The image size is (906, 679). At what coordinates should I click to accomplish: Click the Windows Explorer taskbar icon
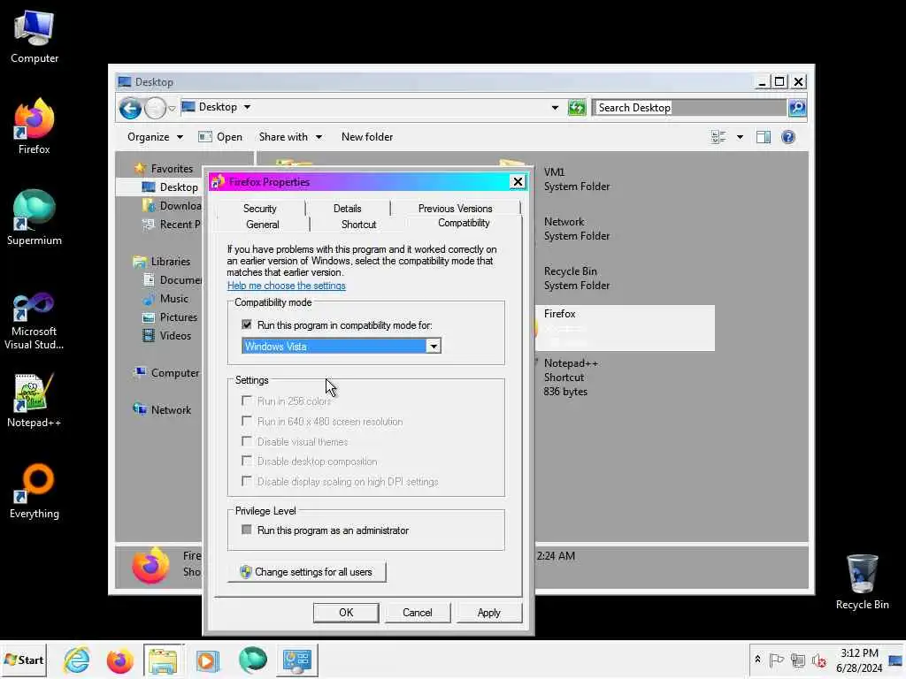click(x=164, y=660)
